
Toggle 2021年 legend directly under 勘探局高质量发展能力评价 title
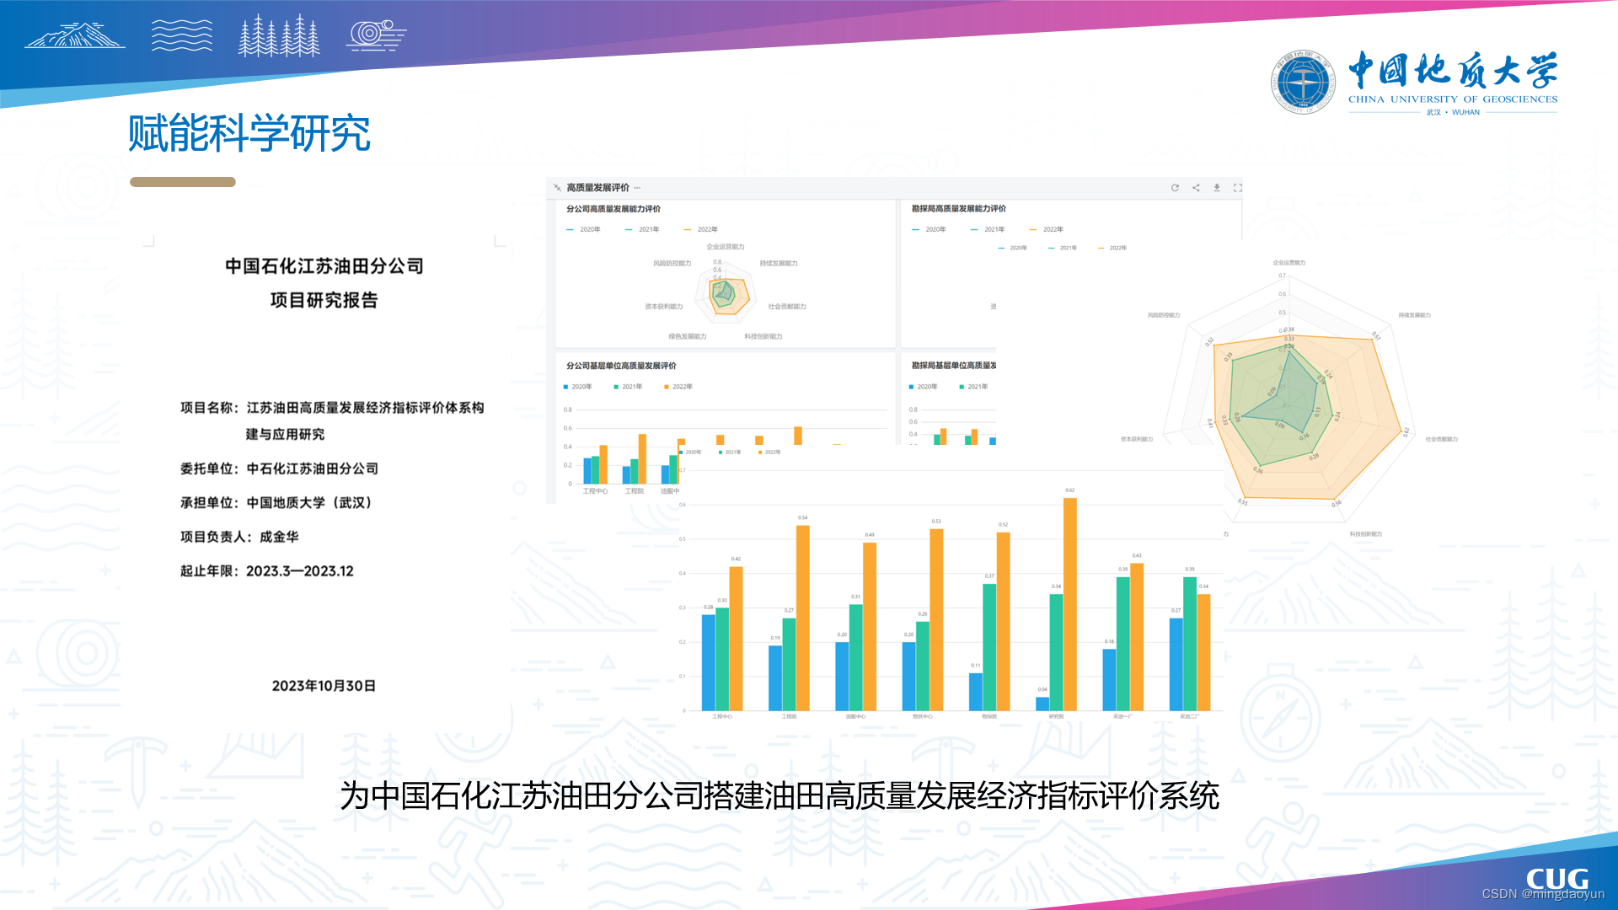(988, 229)
